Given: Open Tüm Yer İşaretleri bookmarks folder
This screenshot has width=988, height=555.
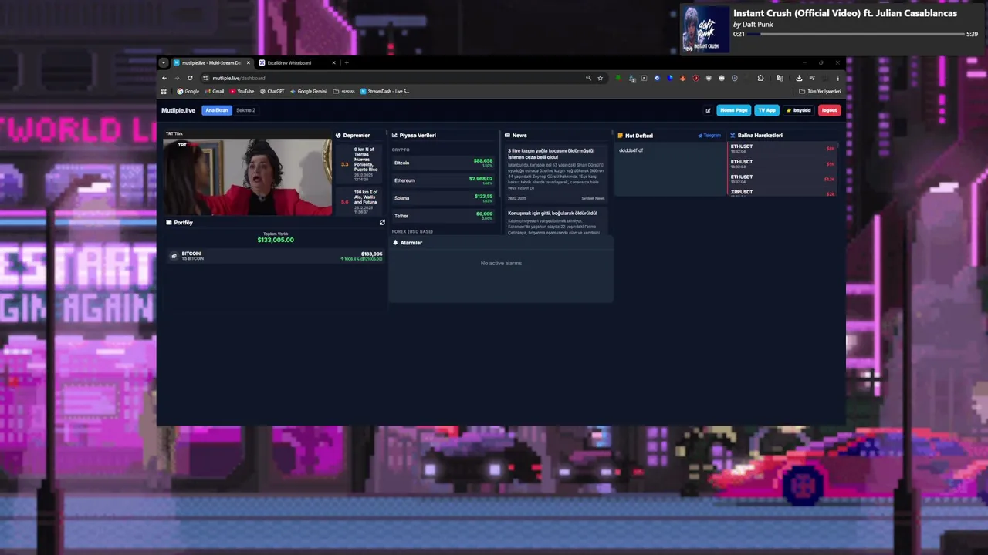Looking at the screenshot, I should click(x=820, y=91).
